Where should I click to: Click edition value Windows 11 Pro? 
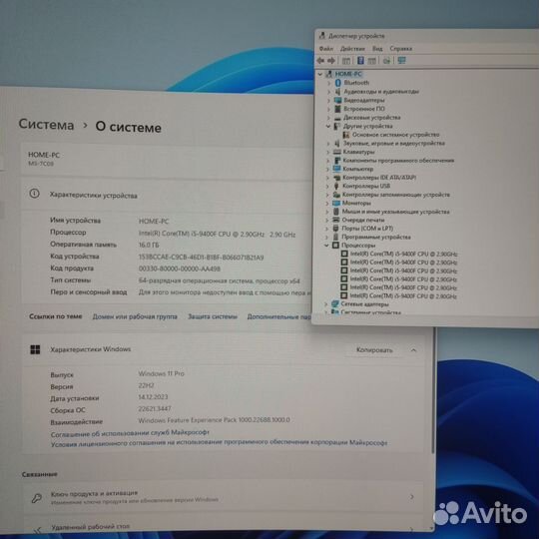(x=162, y=373)
